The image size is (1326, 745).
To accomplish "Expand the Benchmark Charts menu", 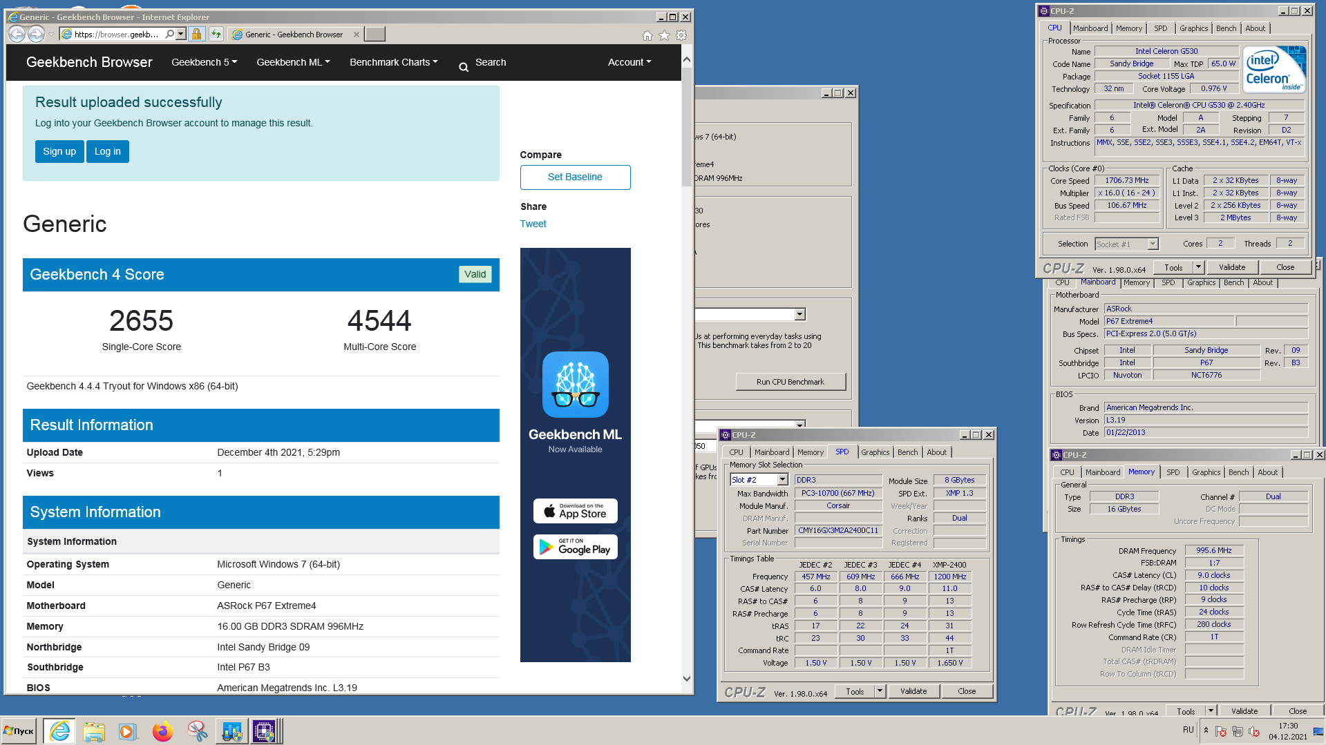I will coord(393,62).
